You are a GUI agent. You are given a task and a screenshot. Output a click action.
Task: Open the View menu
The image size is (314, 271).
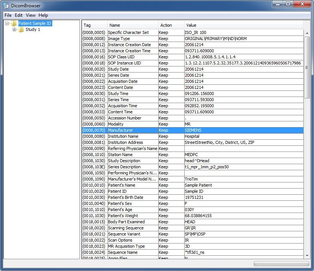[30, 15]
